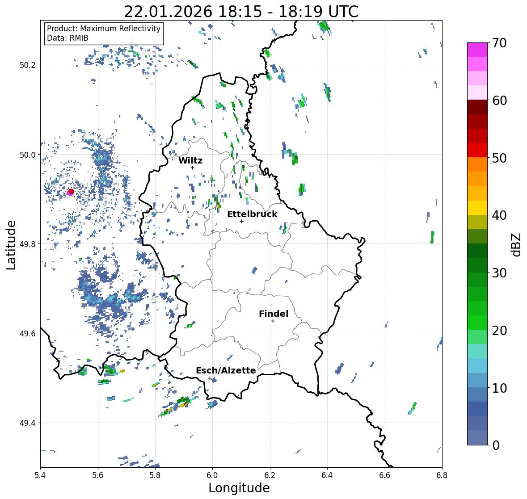Click longitude tick label 5.8
527x499 pixels.
tap(155, 475)
